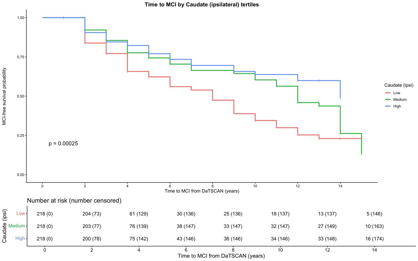Click the blue High row label in risk table
This screenshot has width=418, height=261.
tap(20, 238)
